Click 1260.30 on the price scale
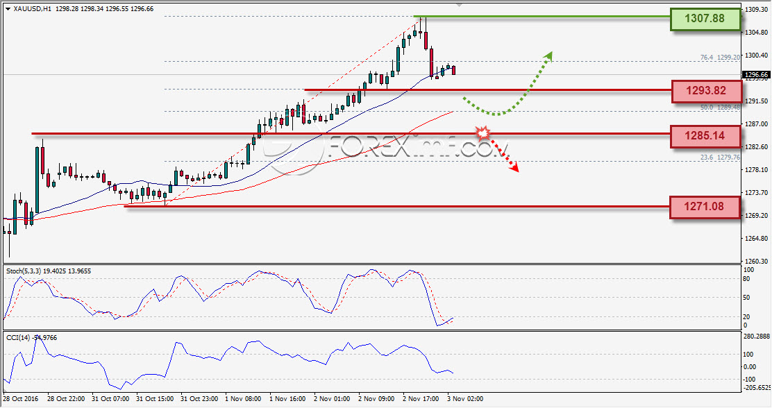 (757, 262)
